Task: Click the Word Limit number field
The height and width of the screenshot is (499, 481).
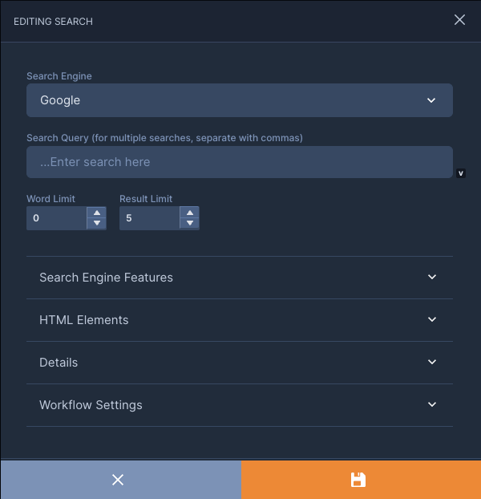Action: point(56,218)
